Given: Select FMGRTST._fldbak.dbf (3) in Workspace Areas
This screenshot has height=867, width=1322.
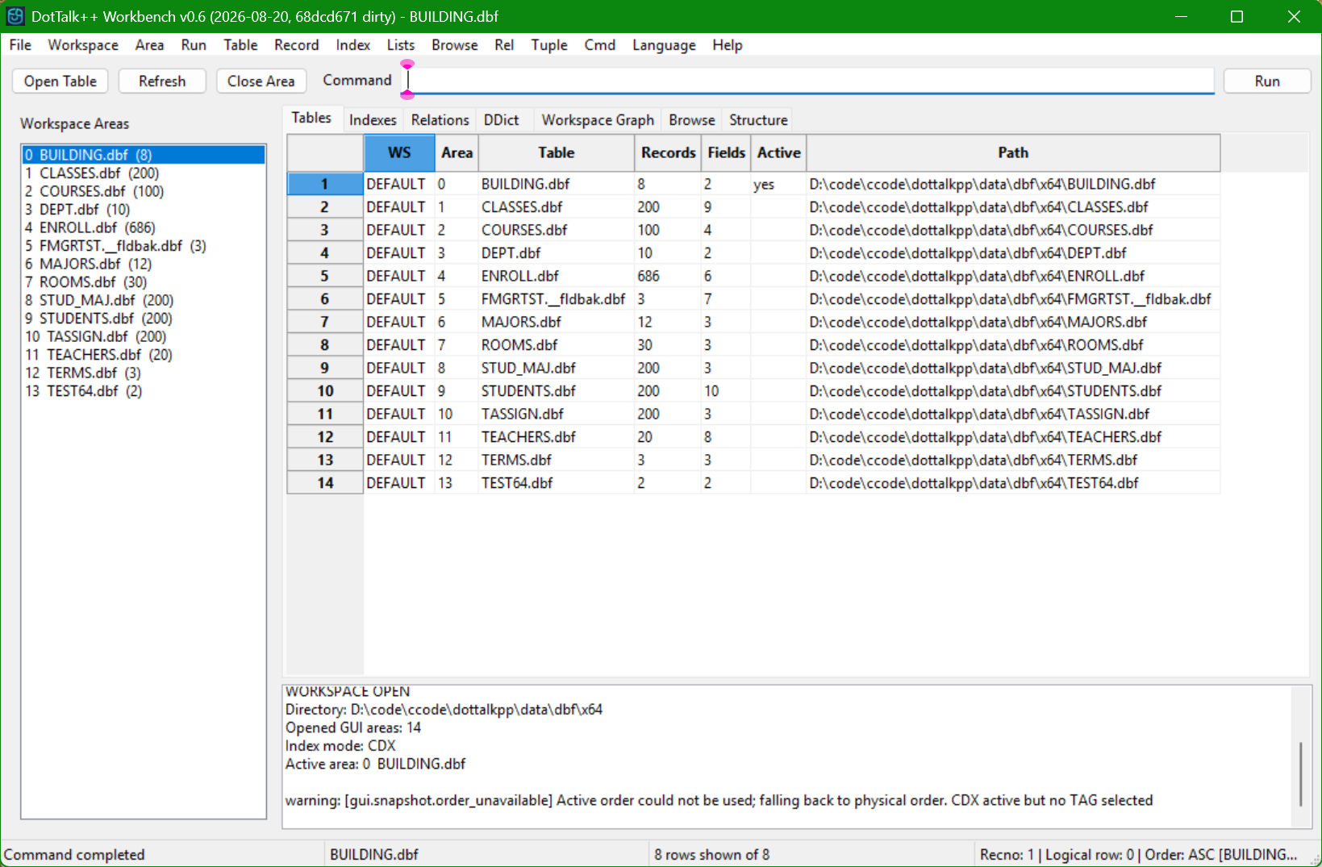Looking at the screenshot, I should tap(144, 245).
